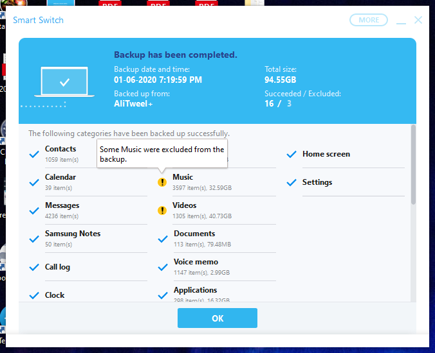Click the checkmark next to Samsung Notes

tap(34, 239)
